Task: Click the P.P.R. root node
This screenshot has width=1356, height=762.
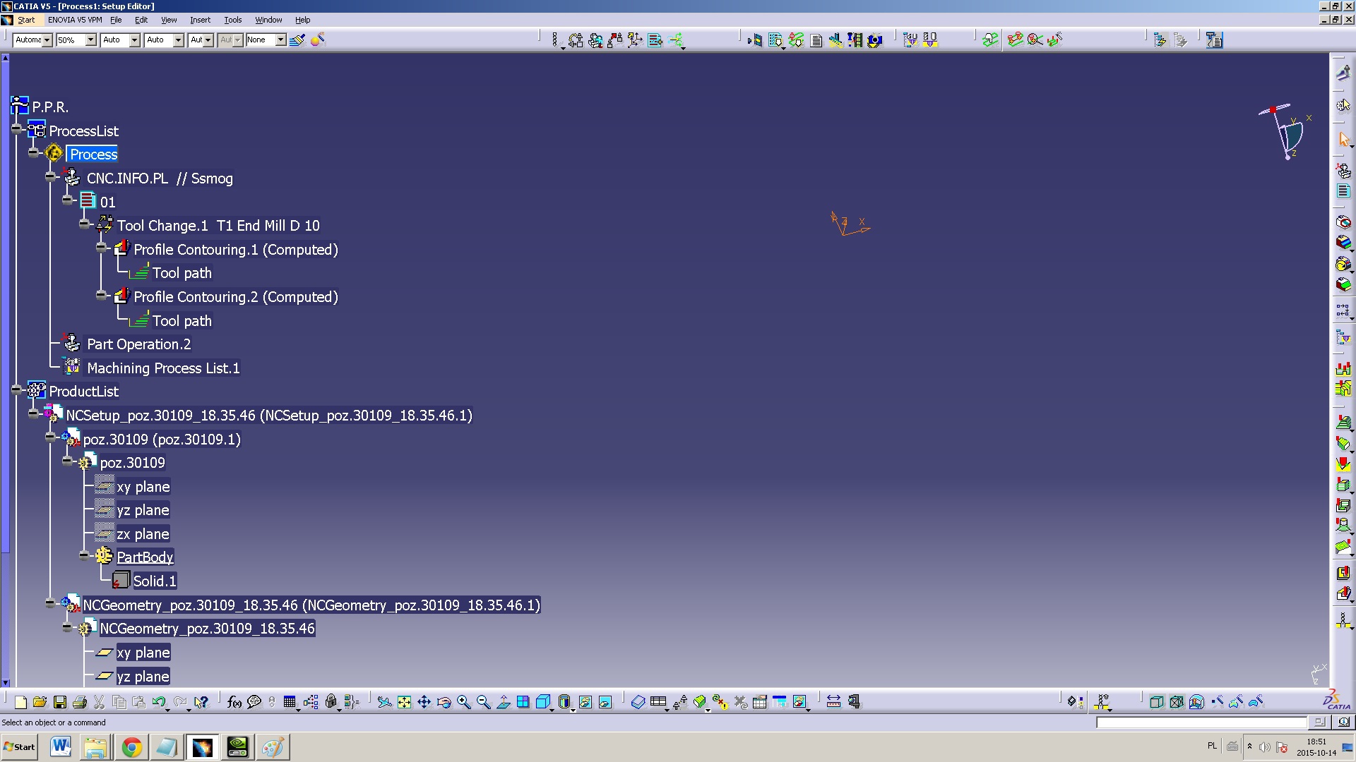Action: [x=50, y=107]
